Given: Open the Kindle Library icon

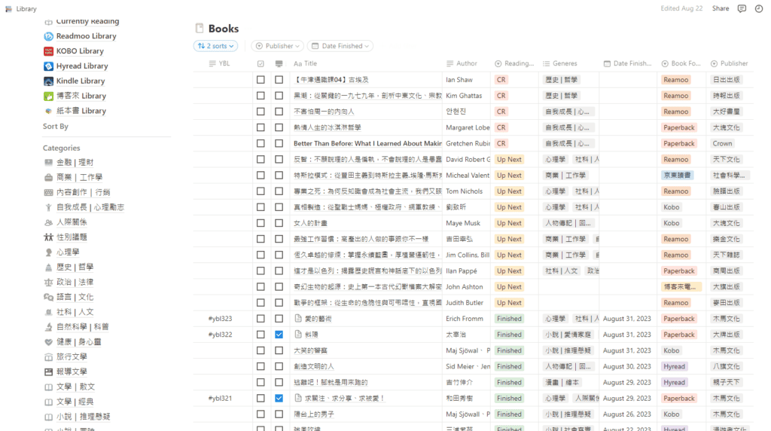Looking at the screenshot, I should pyautogui.click(x=48, y=81).
